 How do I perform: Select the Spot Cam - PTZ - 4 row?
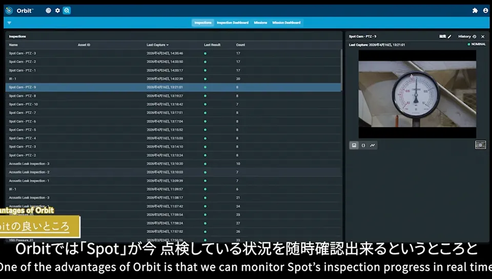click(174, 138)
